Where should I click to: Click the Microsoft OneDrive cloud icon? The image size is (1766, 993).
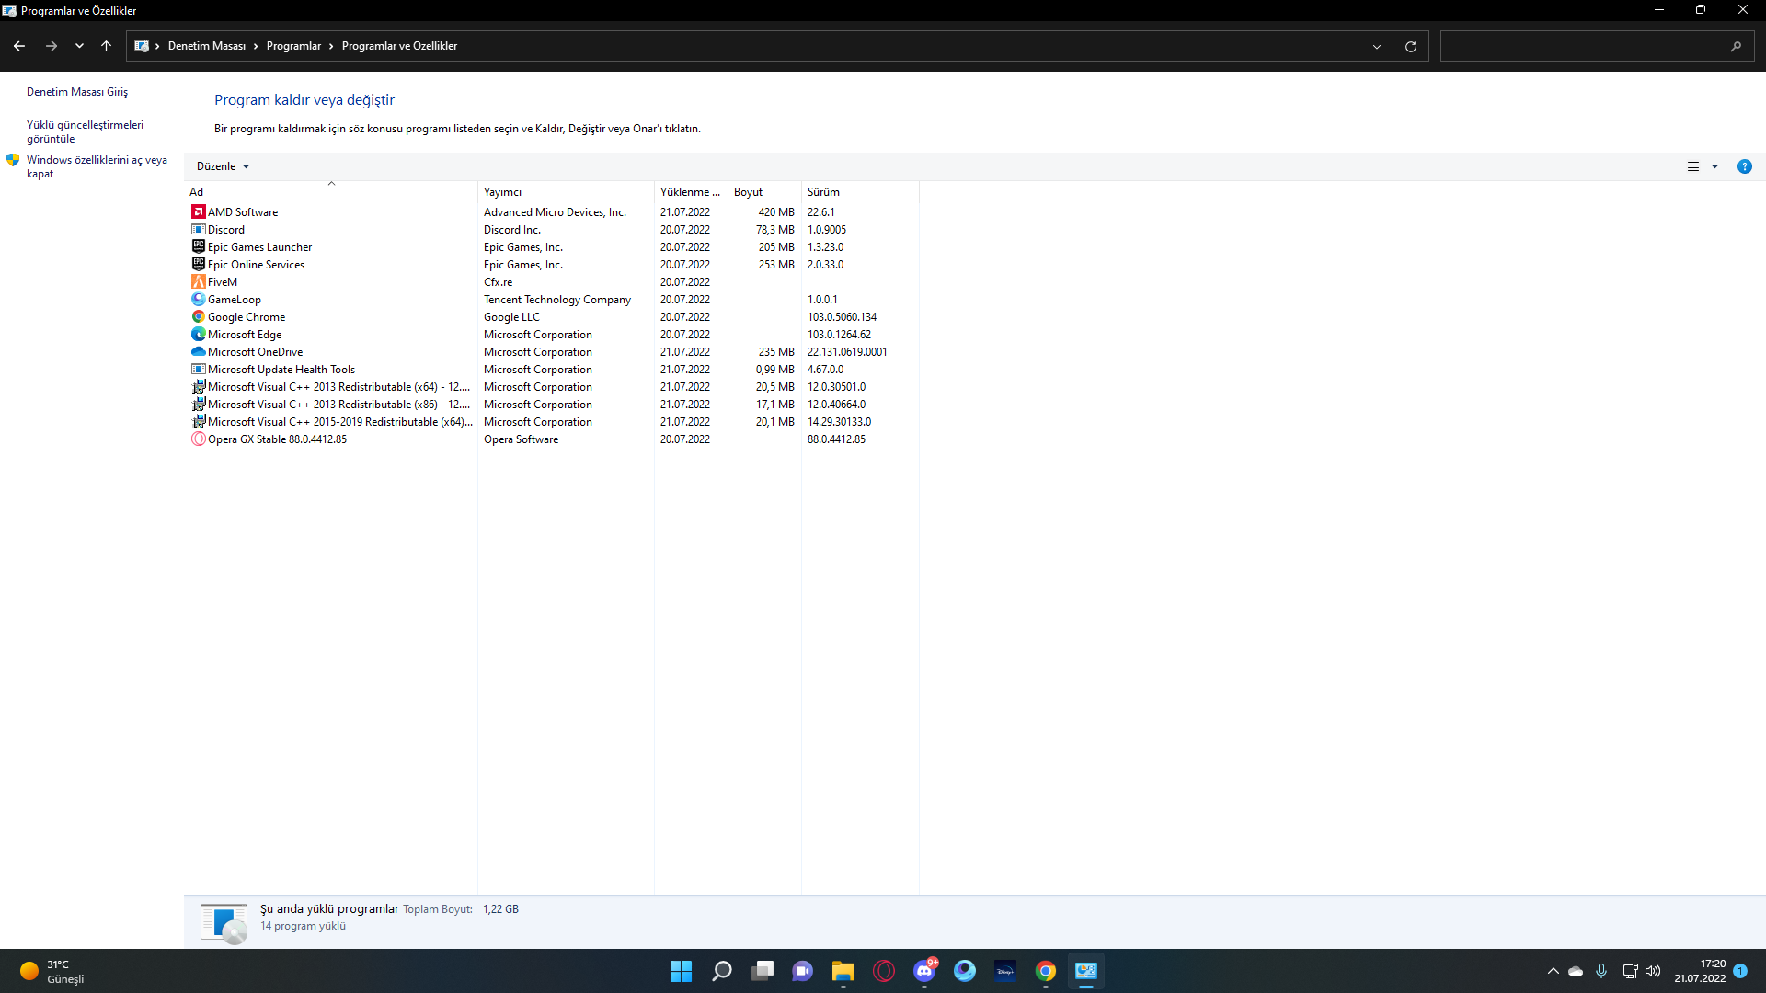pyautogui.click(x=198, y=352)
